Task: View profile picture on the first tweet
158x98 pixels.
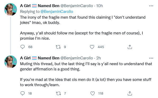Action: (11, 9)
